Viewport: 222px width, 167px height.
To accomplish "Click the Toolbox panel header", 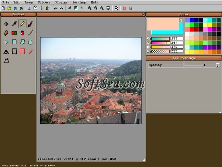I will [x=18, y=15].
